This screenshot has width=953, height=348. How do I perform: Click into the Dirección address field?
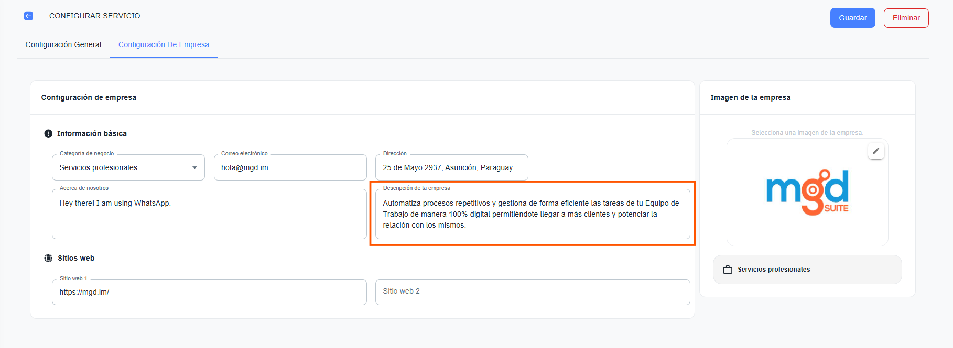click(451, 167)
